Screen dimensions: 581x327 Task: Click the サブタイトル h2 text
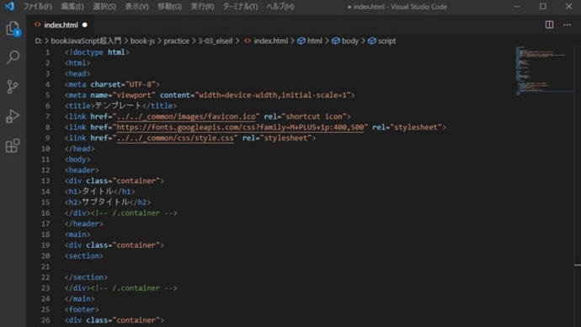[105, 202]
